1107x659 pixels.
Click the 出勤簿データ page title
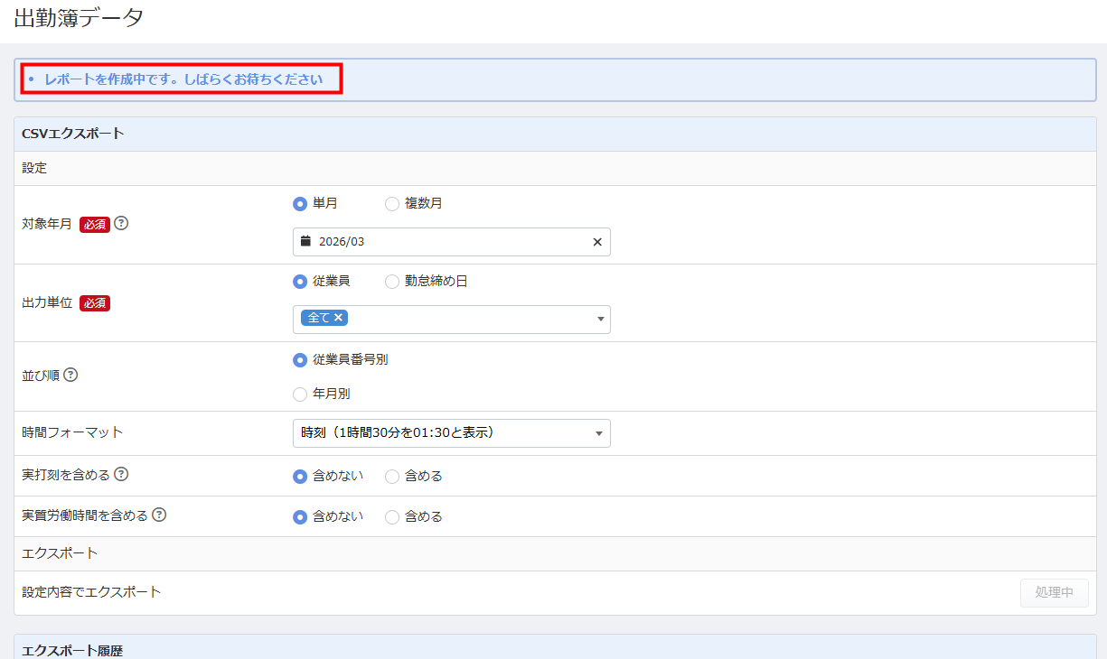click(80, 18)
